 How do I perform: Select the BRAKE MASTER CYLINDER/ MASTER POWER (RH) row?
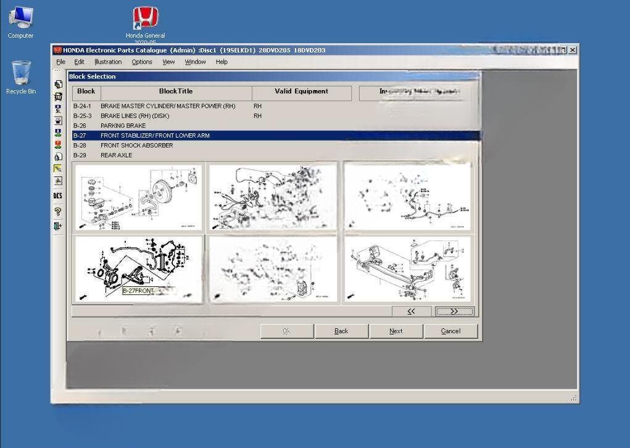tap(276, 106)
